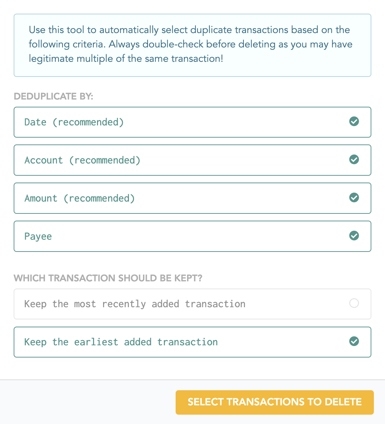Click empty middle area of Payee row
Viewport: 385px width, 424px height.
(x=200, y=236)
